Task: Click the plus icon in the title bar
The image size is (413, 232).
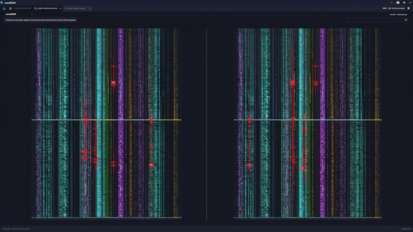Action: tap(392, 3)
